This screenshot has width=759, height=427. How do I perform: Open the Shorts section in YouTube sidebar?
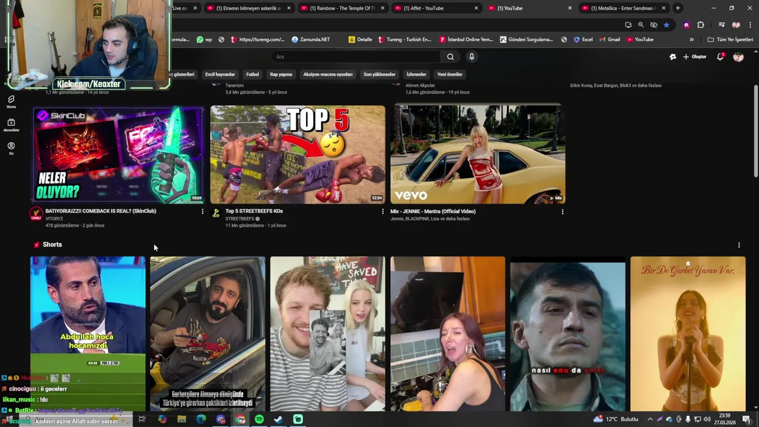11,101
